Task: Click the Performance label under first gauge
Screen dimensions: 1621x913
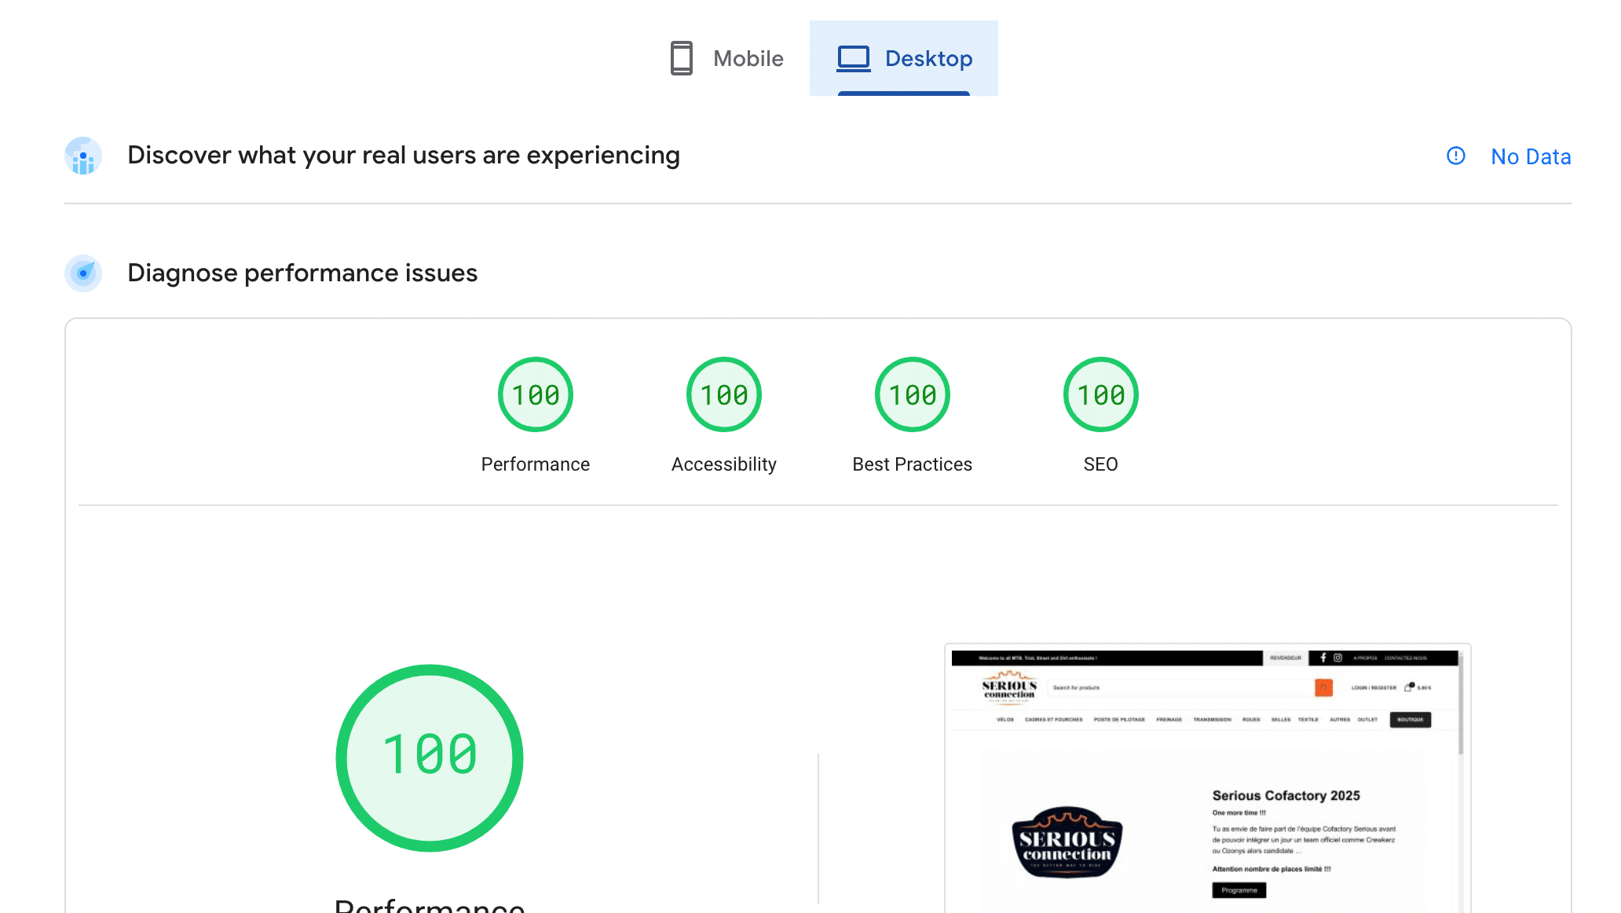Action: click(x=536, y=464)
